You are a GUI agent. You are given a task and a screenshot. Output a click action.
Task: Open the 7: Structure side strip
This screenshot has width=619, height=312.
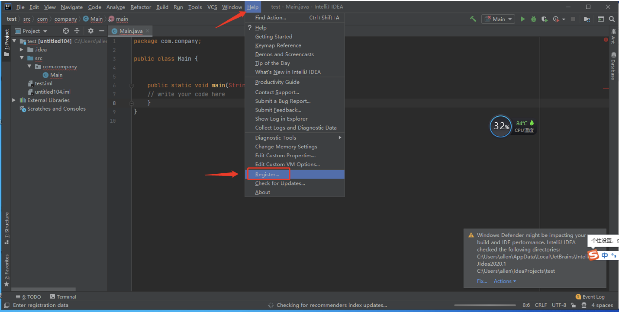6,228
